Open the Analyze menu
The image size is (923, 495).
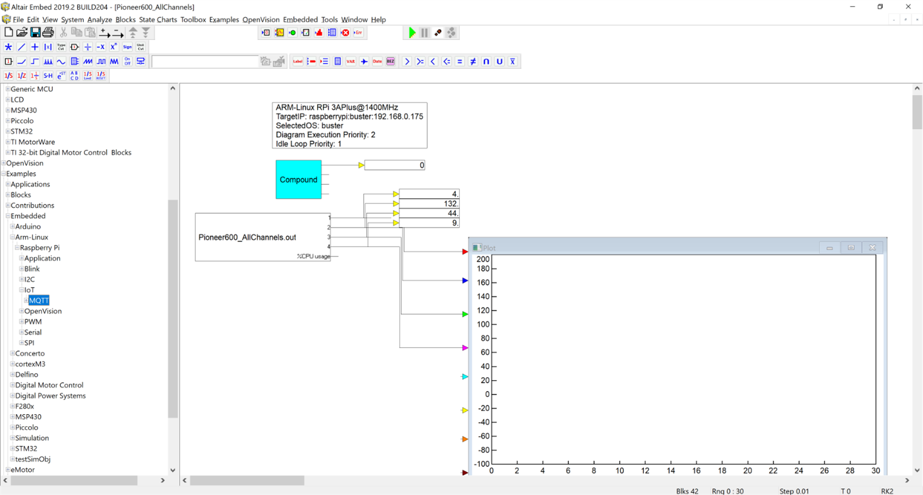coord(99,20)
